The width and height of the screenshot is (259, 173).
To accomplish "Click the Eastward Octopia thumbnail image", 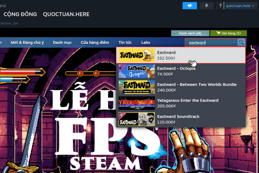I will (137, 71).
